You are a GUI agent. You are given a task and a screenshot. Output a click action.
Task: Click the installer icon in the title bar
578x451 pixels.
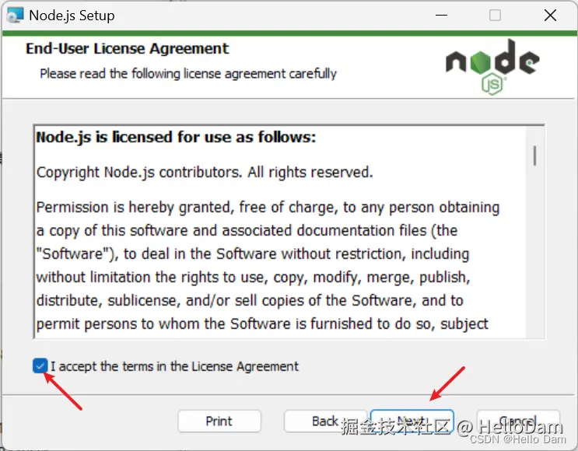coord(15,15)
